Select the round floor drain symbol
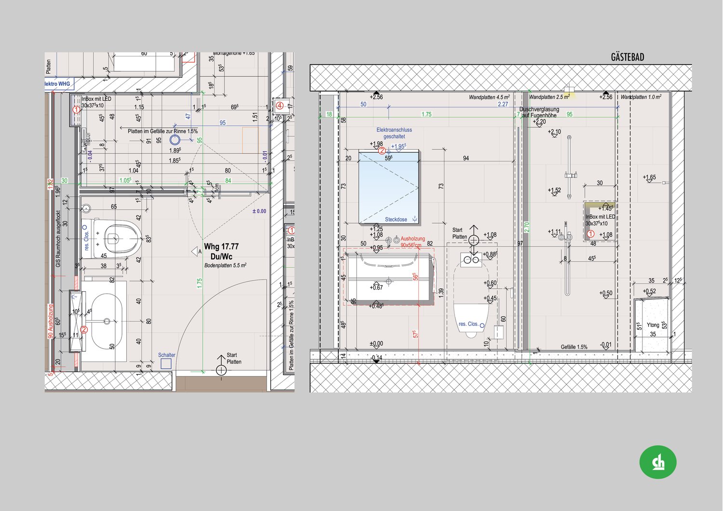Image resolution: width=723 pixels, height=511 pixels. (174, 140)
